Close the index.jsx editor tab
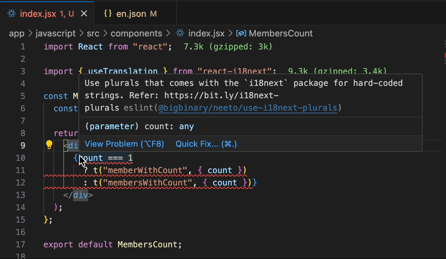This screenshot has width=446, height=259. click(x=84, y=14)
